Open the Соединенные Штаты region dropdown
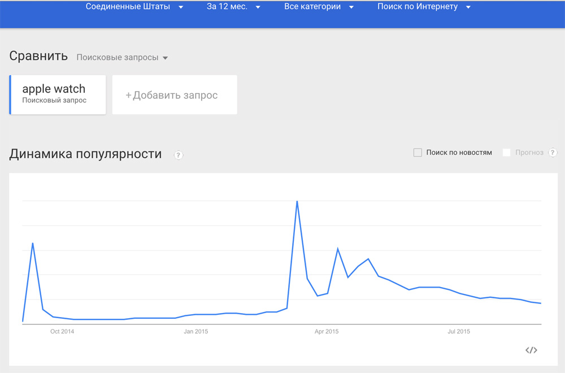Image resolution: width=565 pixels, height=373 pixels. point(134,6)
